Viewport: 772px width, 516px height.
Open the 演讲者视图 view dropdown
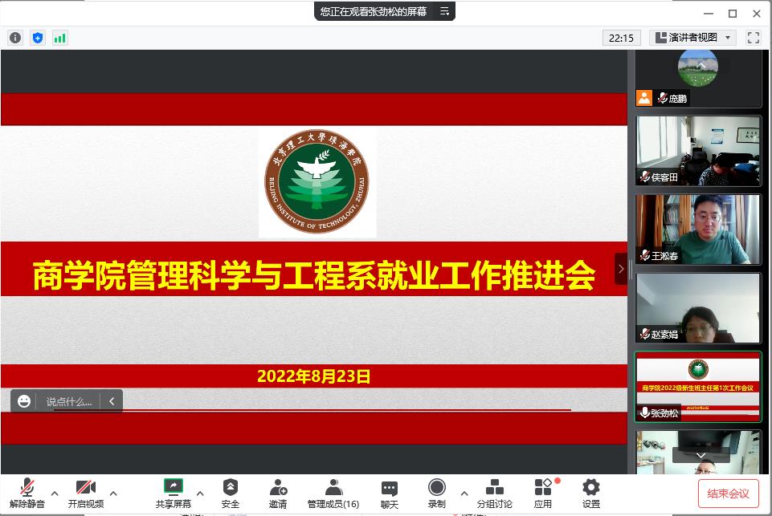click(692, 38)
